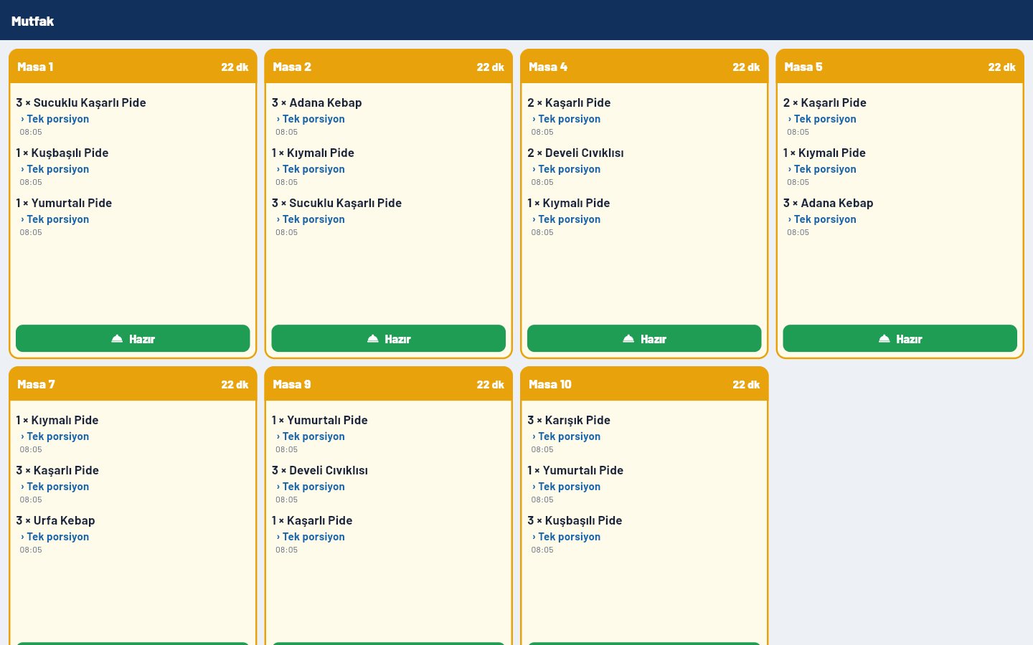The height and width of the screenshot is (645, 1033).
Task: Select 1 × Kuşbaşılı Pide in Masa 1
Action: [x=62, y=153]
